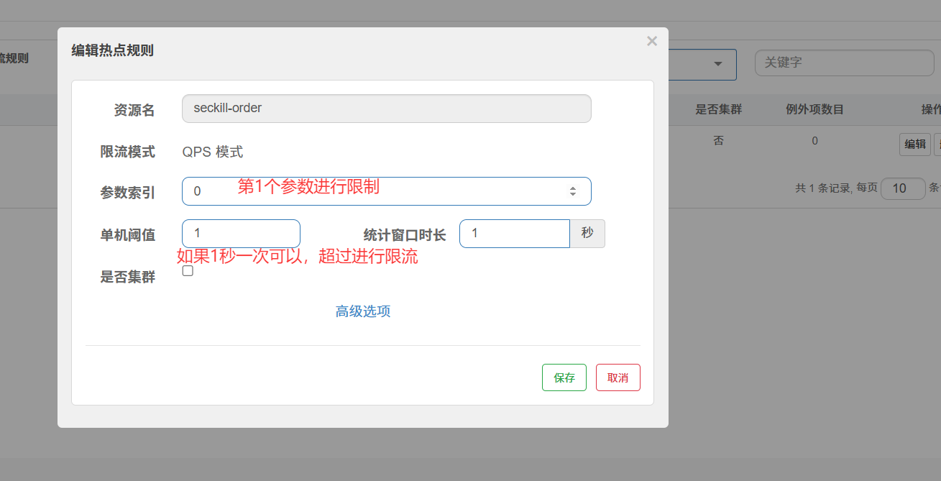
Task: Expand 高级选项 advanced options
Action: click(362, 311)
